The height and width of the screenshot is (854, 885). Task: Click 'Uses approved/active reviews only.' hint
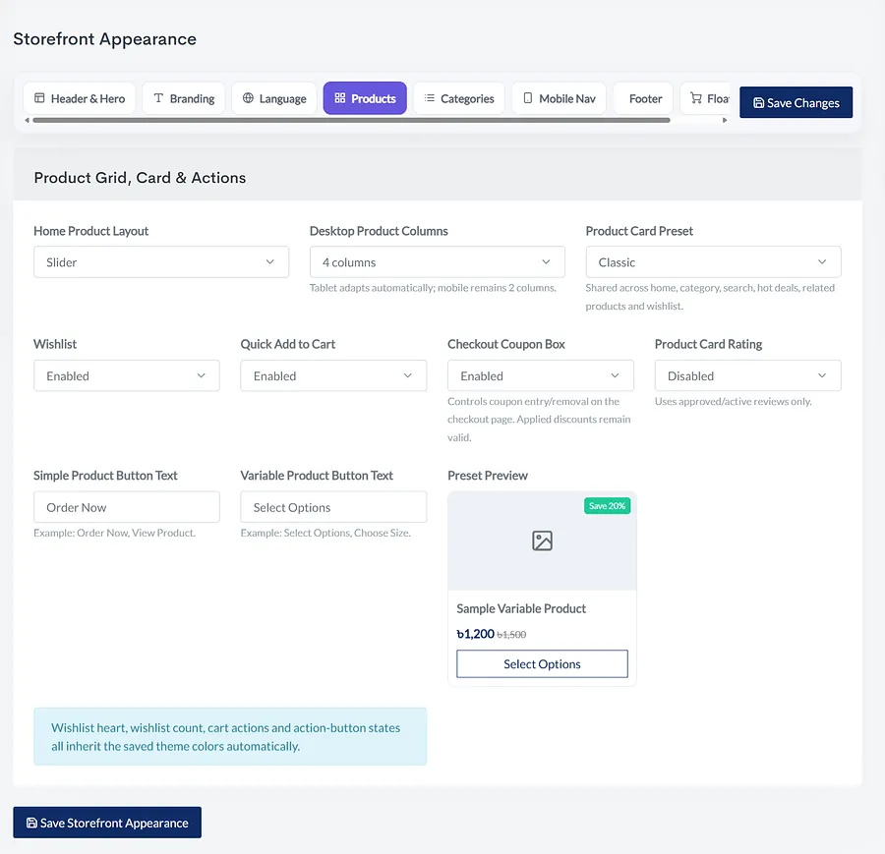point(734,402)
